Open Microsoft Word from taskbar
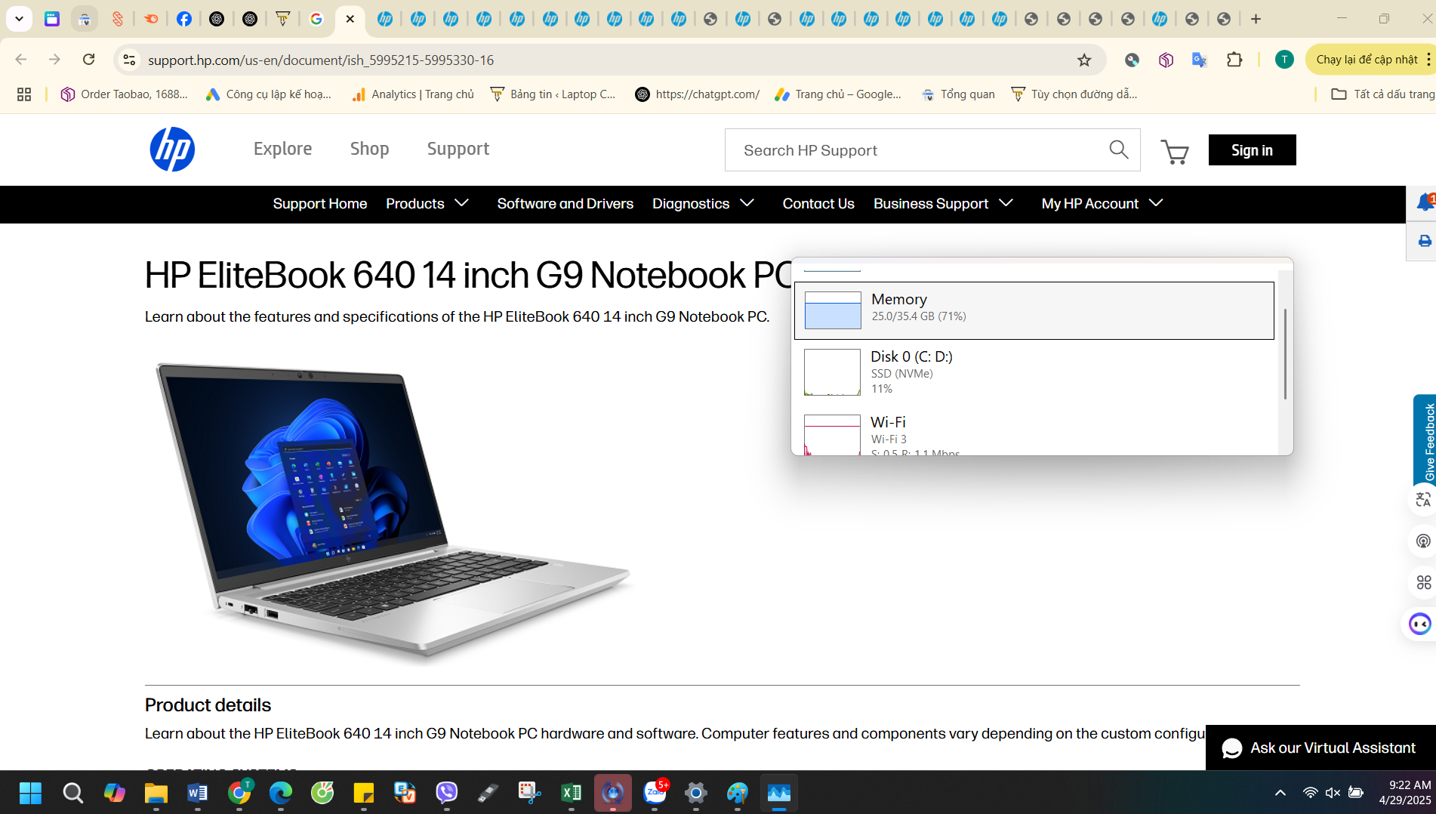 (197, 793)
